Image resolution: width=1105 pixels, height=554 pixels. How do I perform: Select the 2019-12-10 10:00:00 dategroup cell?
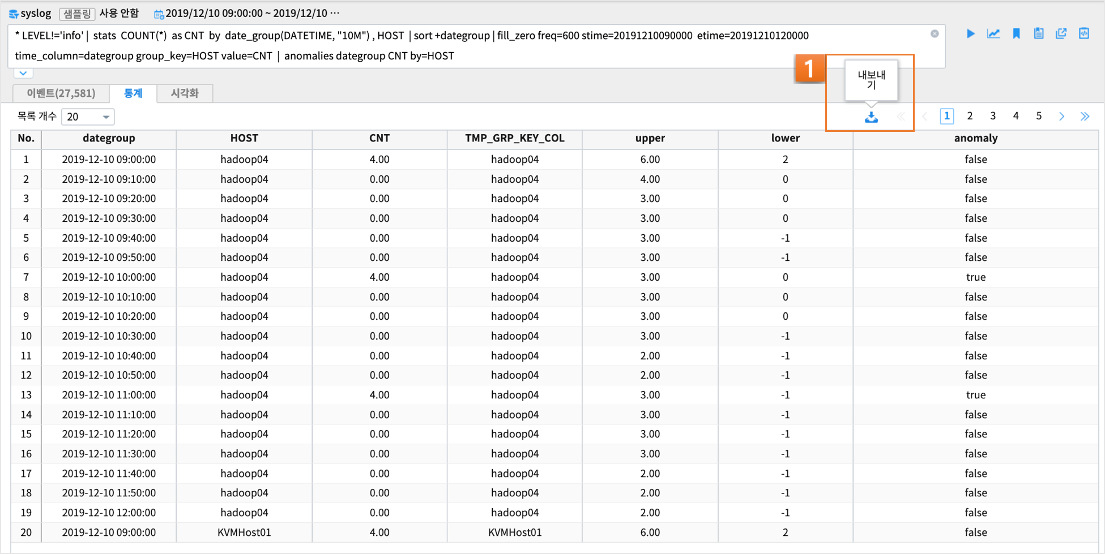(109, 277)
